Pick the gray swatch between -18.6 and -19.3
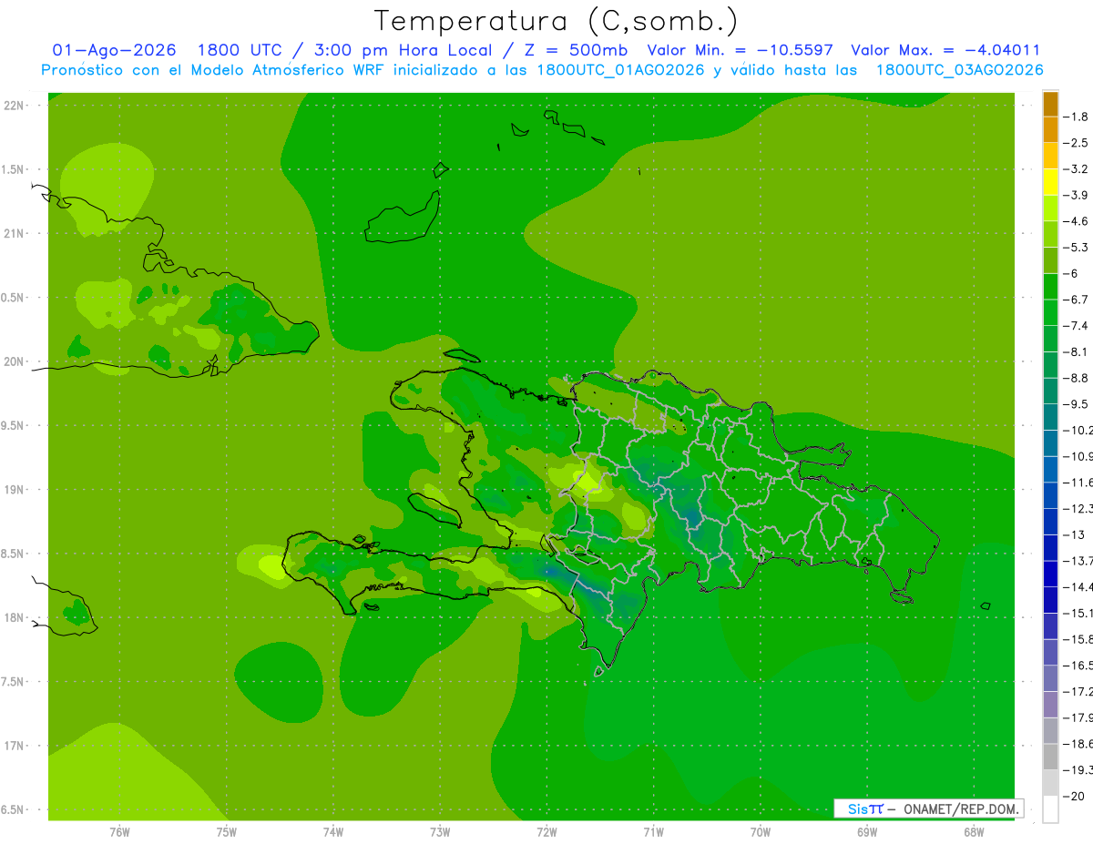The width and height of the screenshot is (1093, 844). coord(1050,758)
